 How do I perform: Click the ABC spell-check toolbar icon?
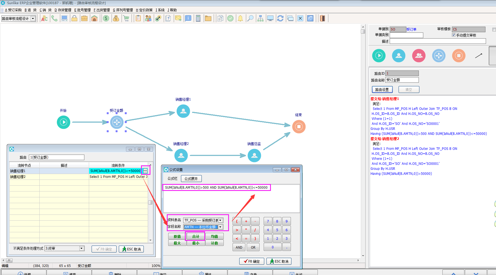pyautogui.click(x=44, y=19)
